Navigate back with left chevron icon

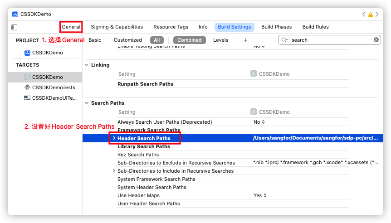(x=364, y=15)
